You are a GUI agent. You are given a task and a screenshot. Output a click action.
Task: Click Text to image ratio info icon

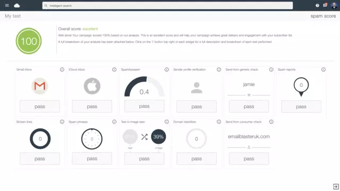coord(166,121)
